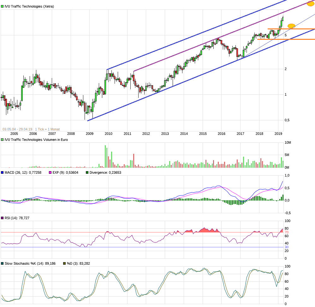Click the price axis label 5
The width and height of the screenshot is (315, 307).
(286, 35)
